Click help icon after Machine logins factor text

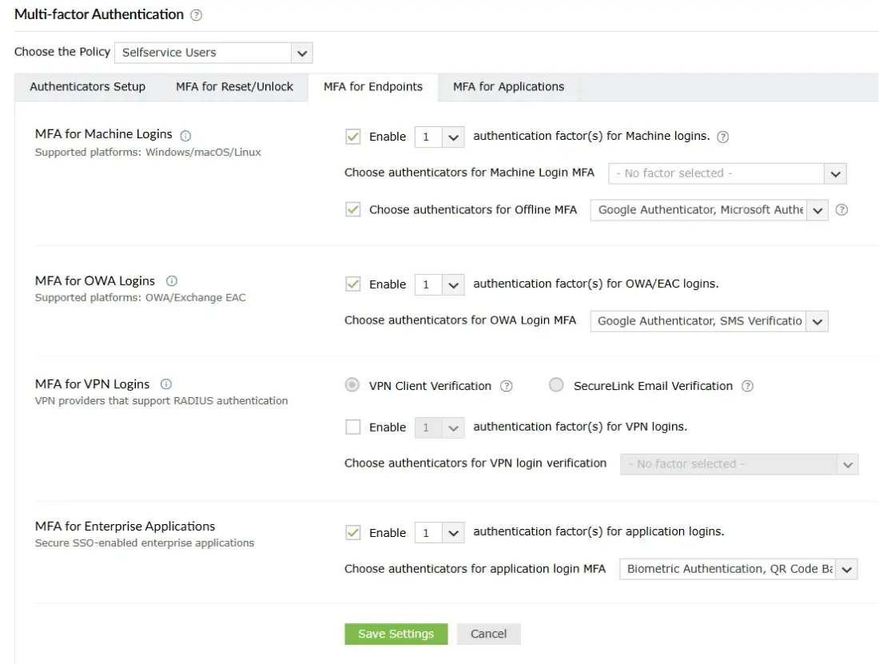pos(723,137)
